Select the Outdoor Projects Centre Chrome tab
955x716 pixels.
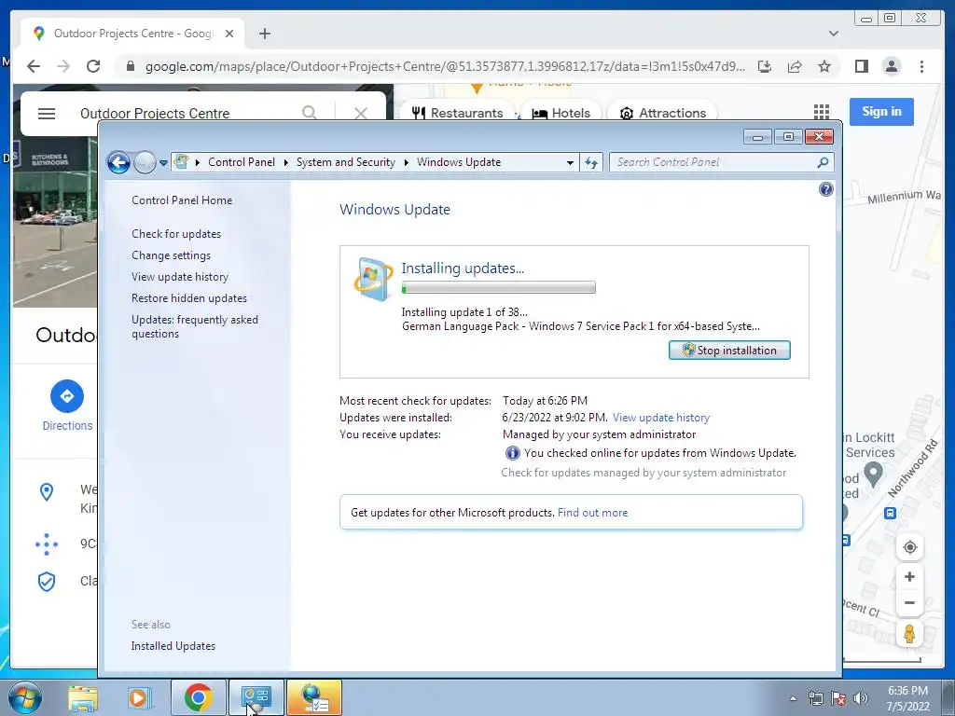tap(132, 34)
